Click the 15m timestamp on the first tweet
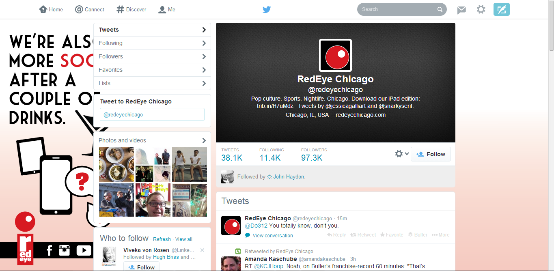 point(342,219)
